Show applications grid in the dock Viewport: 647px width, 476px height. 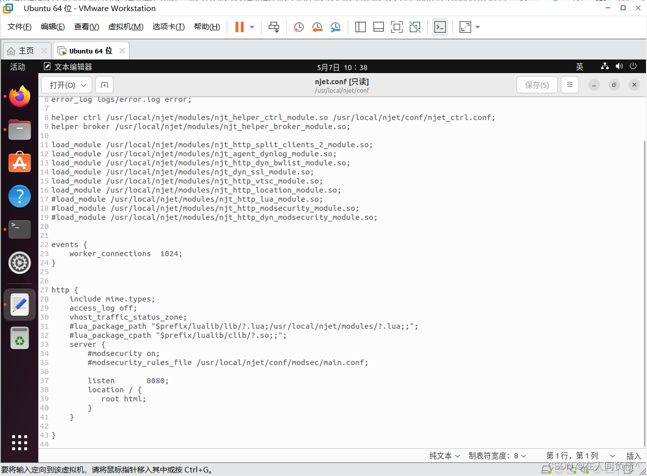click(x=20, y=442)
